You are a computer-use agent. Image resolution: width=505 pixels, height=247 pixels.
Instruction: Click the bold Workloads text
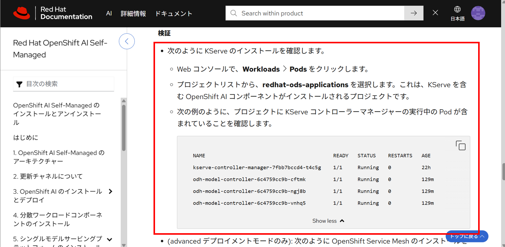point(261,69)
